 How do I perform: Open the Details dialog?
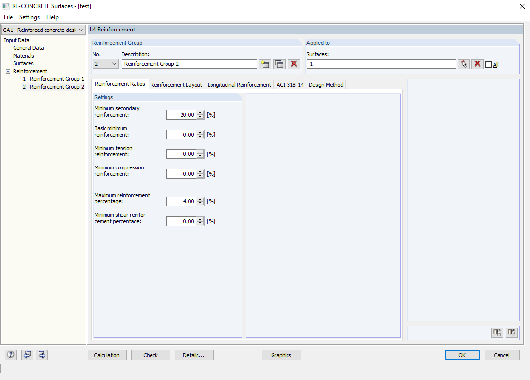[x=194, y=355]
